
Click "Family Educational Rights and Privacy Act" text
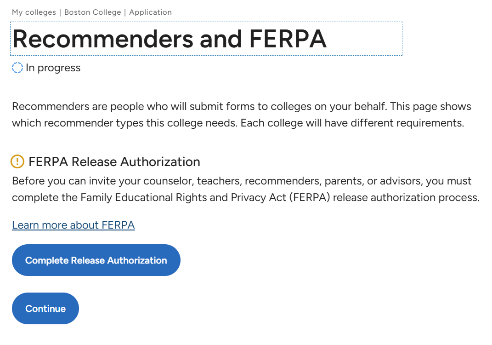[183, 197]
